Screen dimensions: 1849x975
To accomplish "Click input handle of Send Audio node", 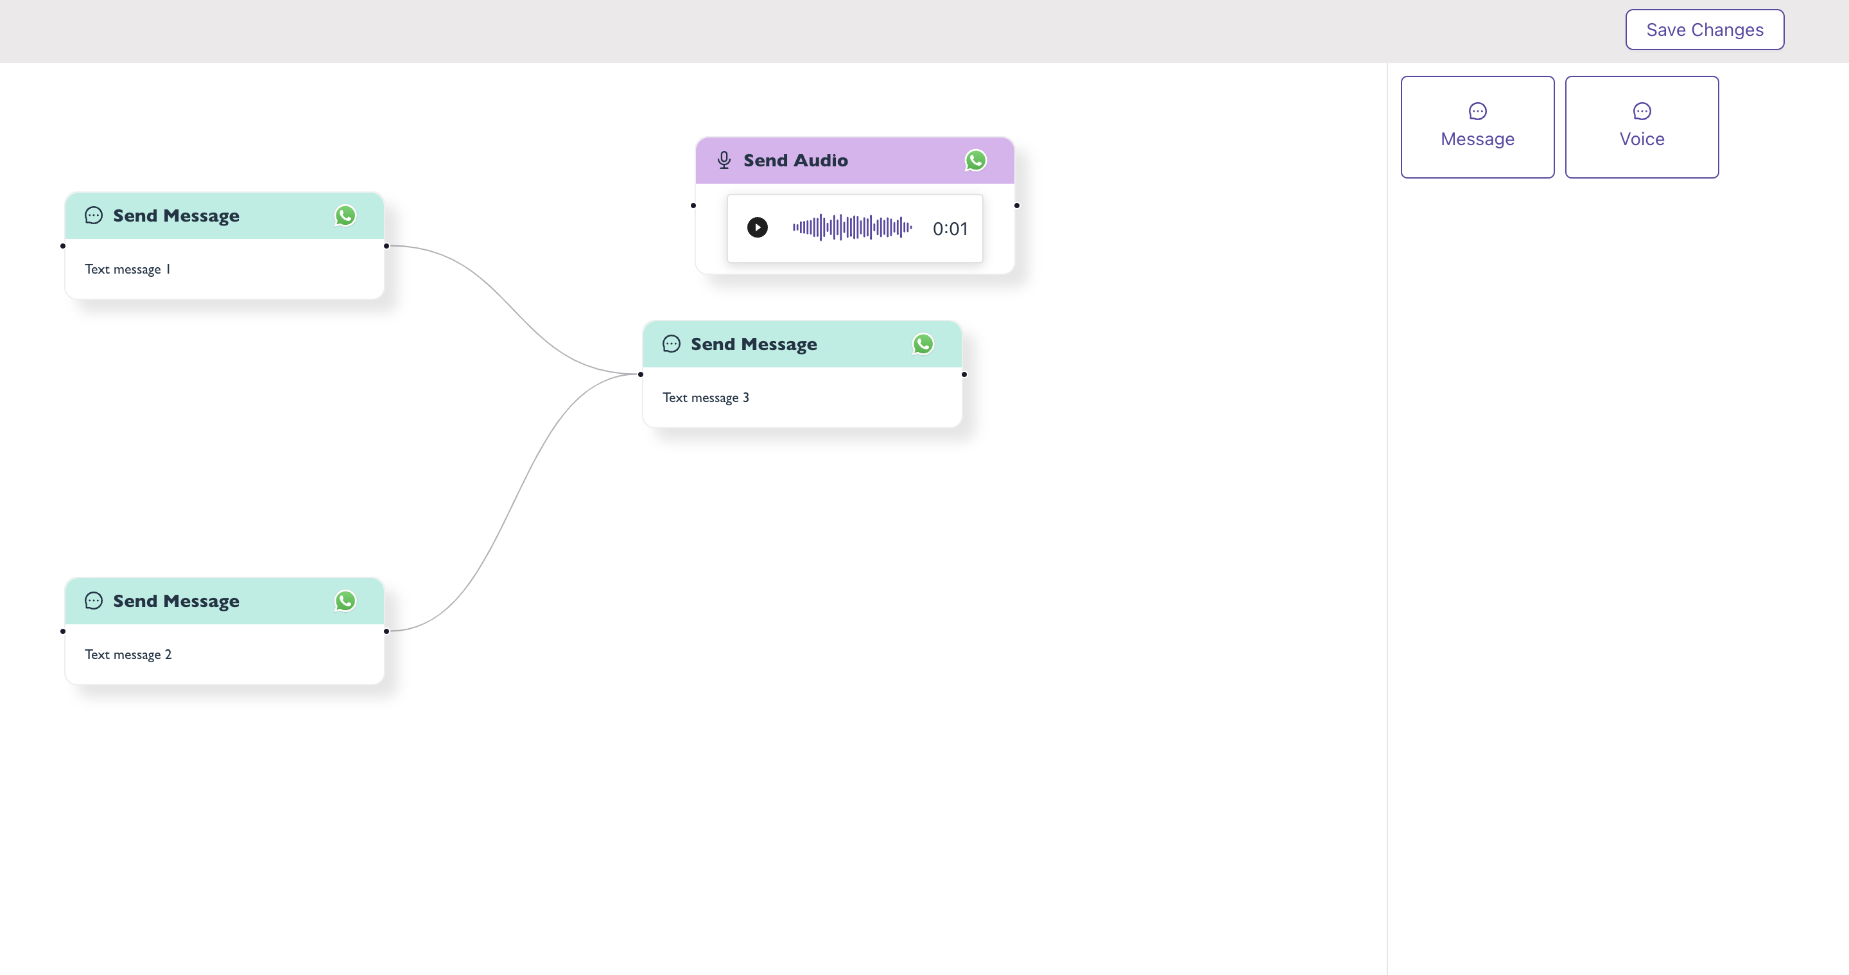I will (693, 206).
